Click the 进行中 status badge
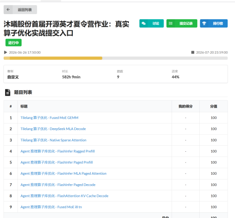Viewport: 235px width, 218px height. (14, 43)
